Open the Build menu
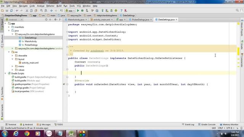 [x=59, y=6]
